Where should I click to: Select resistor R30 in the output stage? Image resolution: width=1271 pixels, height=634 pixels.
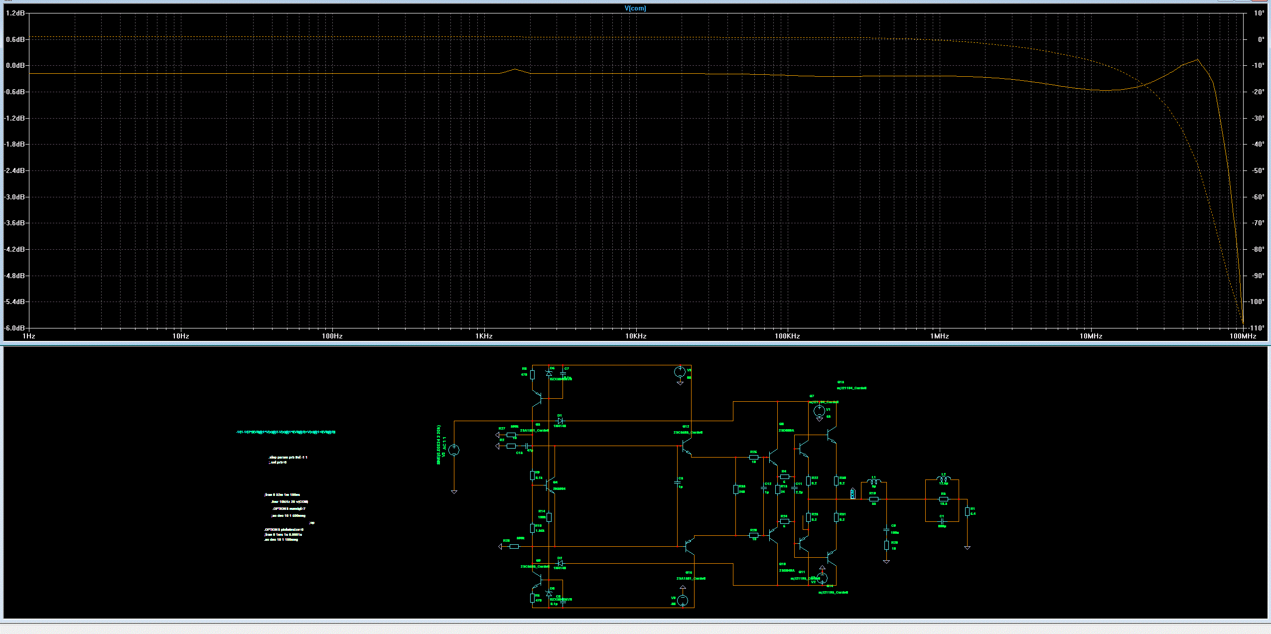(x=836, y=480)
